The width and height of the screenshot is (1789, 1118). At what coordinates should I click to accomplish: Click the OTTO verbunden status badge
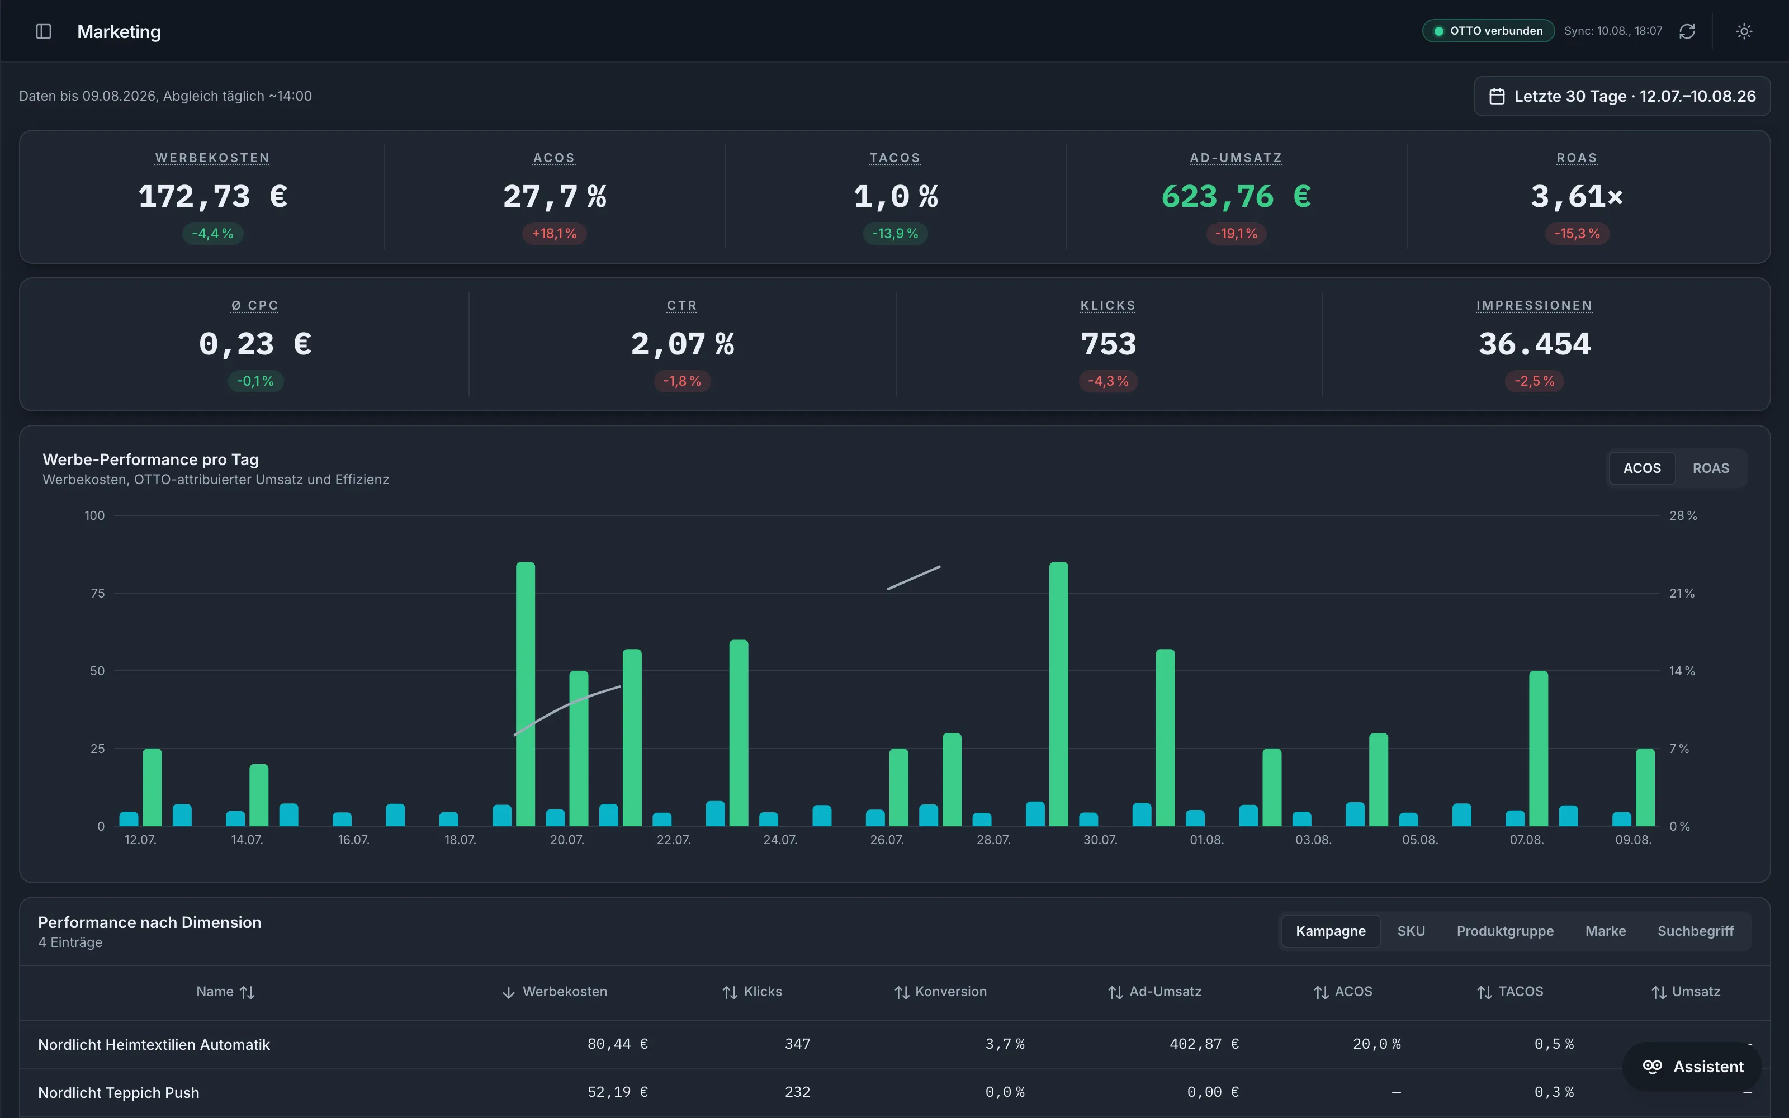pos(1488,31)
